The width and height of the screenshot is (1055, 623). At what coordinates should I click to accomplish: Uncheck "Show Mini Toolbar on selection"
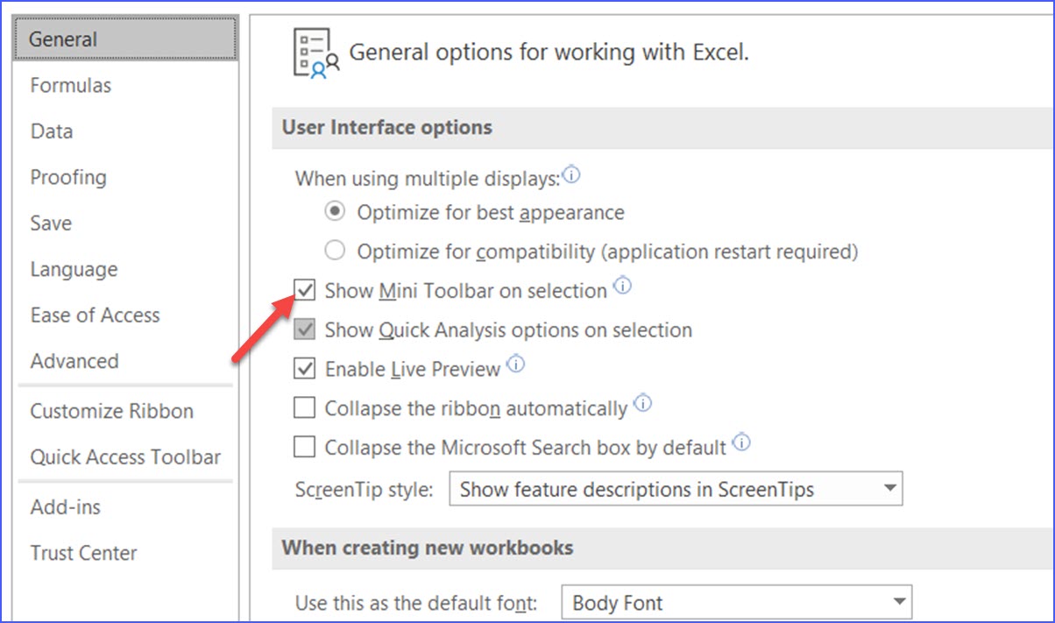[303, 290]
